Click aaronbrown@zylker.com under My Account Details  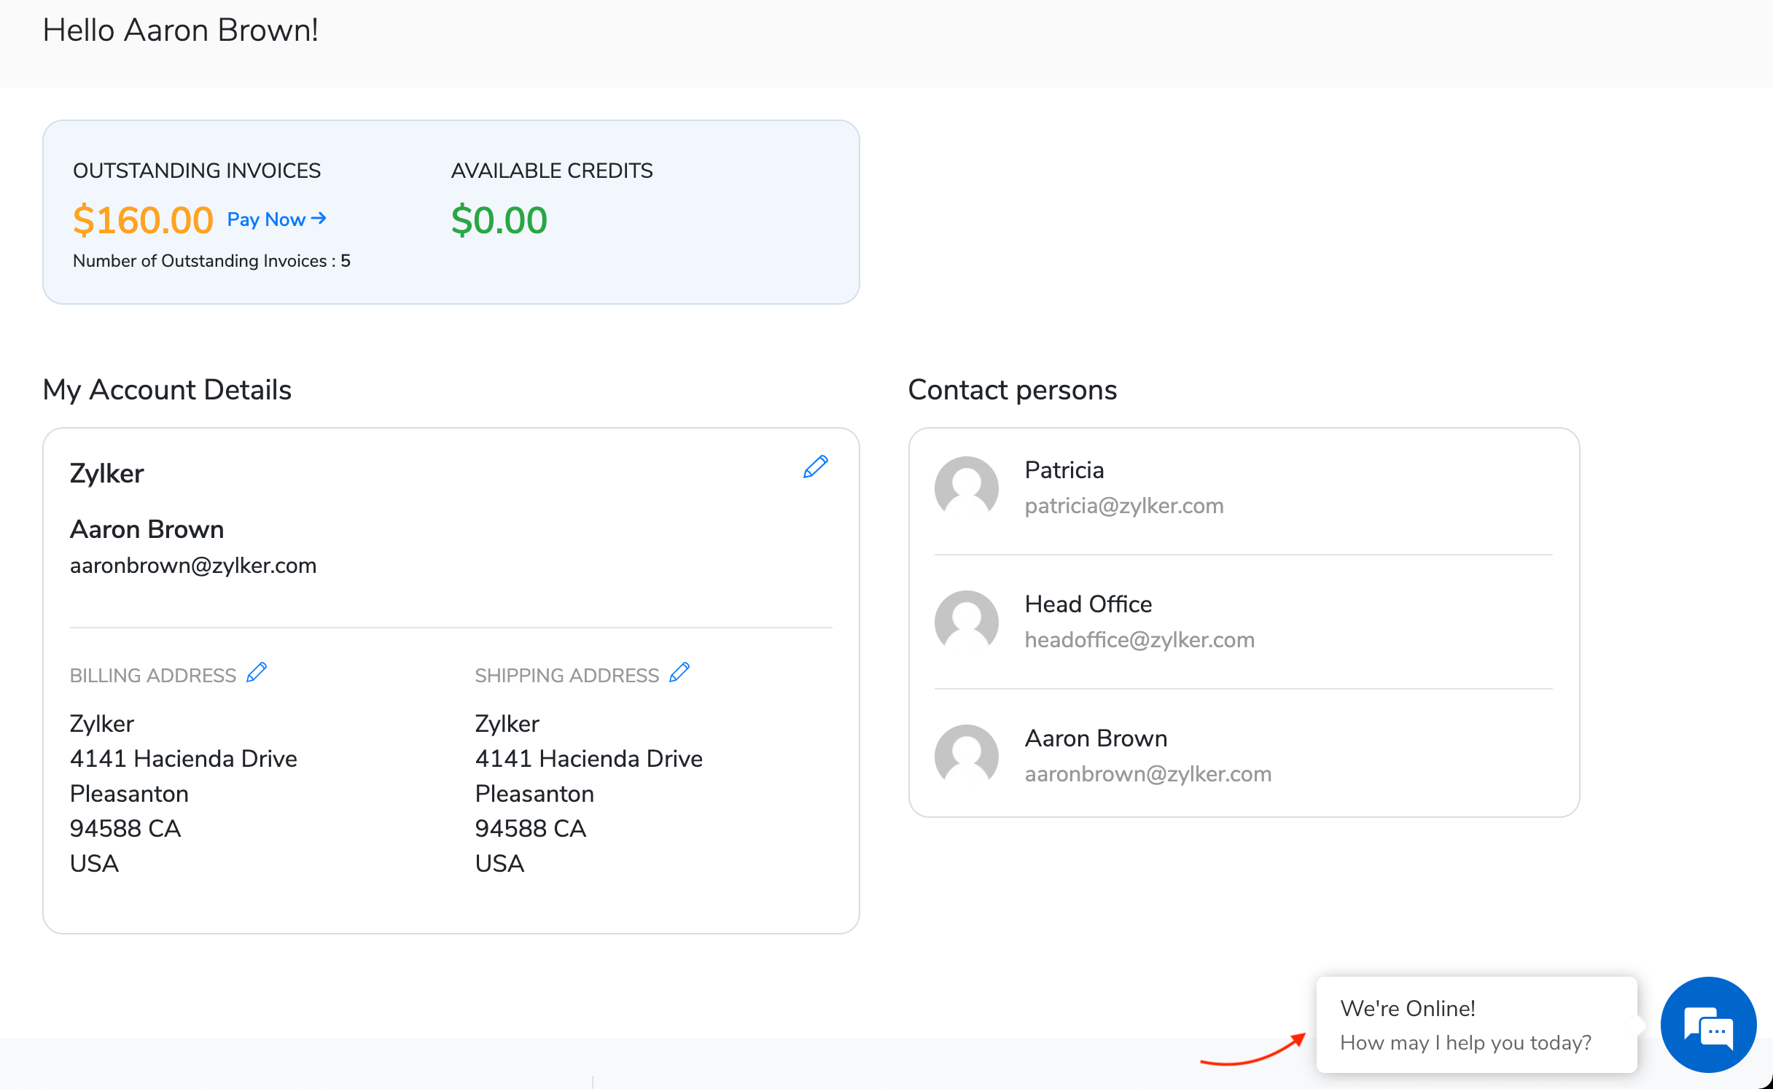point(193,565)
